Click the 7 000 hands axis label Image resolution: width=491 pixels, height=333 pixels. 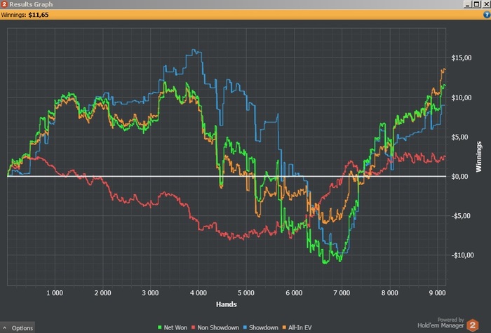pos(342,293)
